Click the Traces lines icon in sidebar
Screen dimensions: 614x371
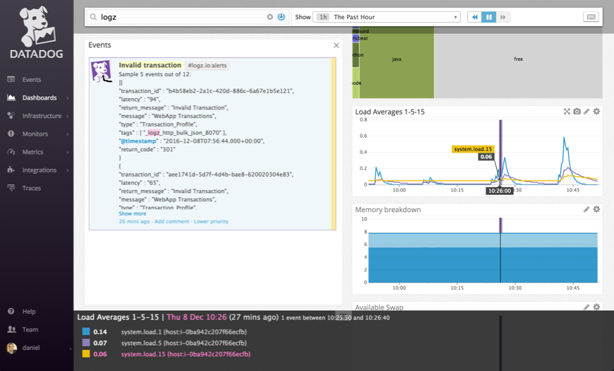coord(11,187)
